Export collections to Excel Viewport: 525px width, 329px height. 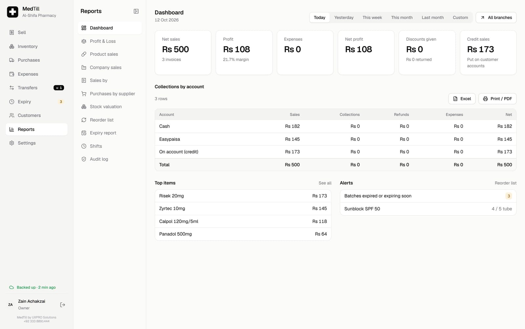[x=462, y=99]
